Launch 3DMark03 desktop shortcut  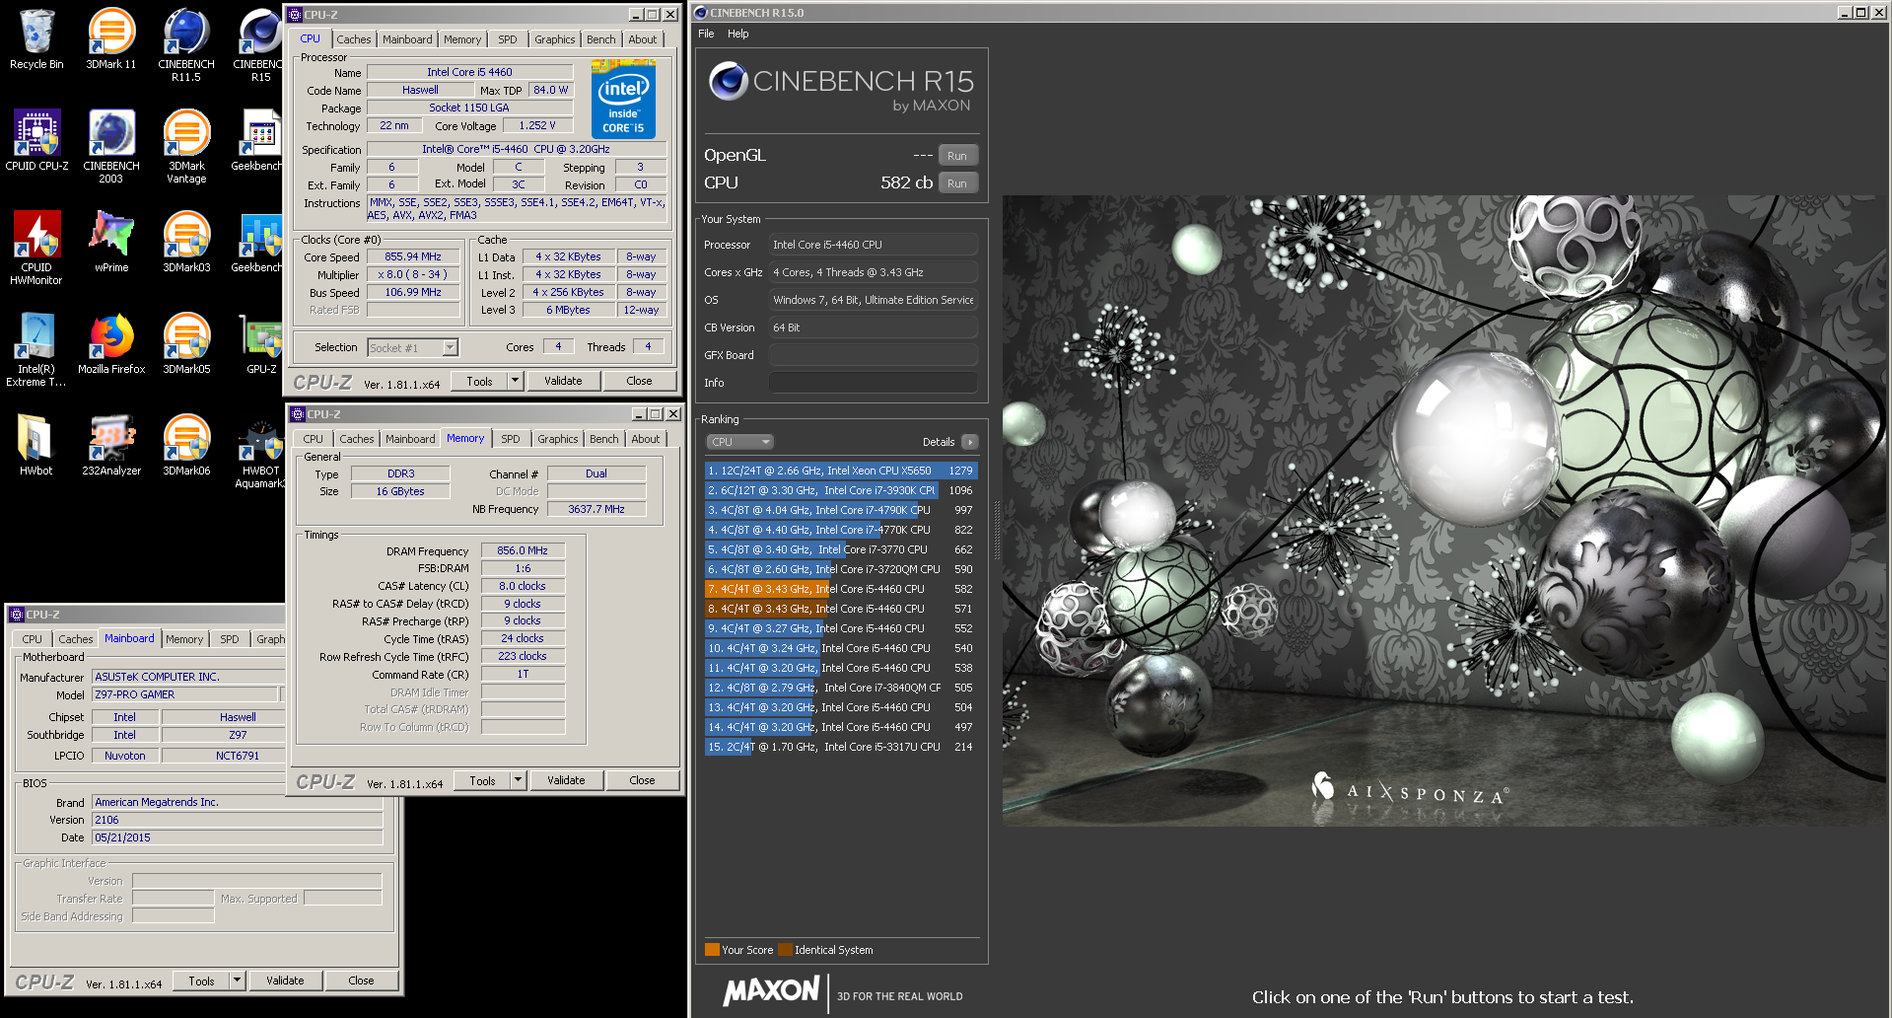[186, 242]
